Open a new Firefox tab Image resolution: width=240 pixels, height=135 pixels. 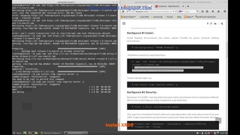pos(188,6)
